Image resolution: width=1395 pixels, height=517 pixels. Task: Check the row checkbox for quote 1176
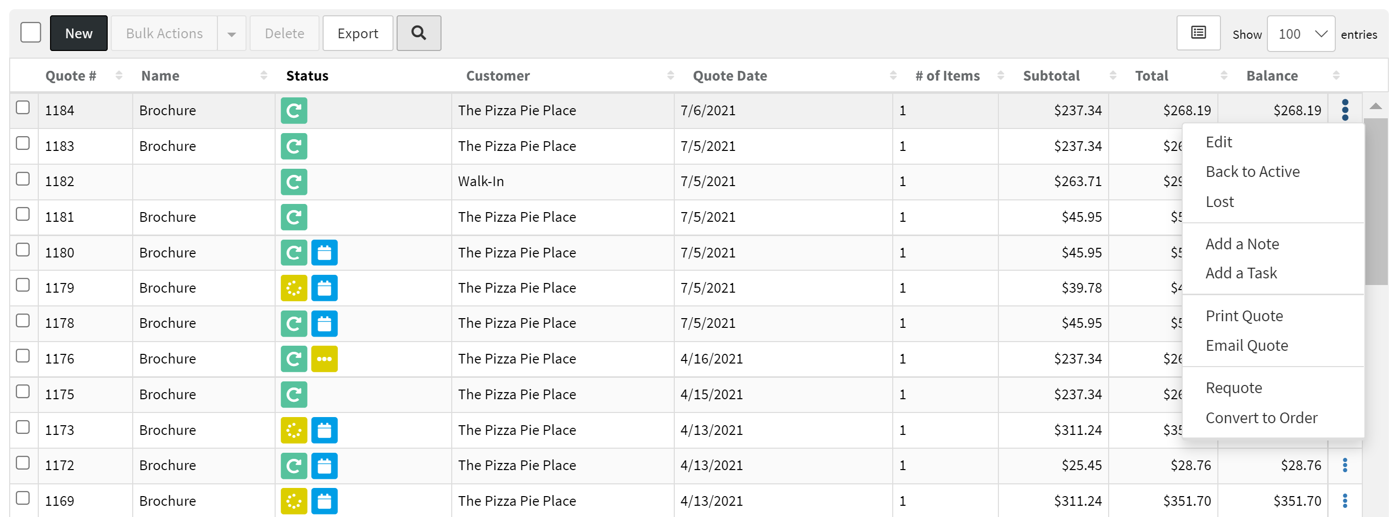click(x=23, y=356)
